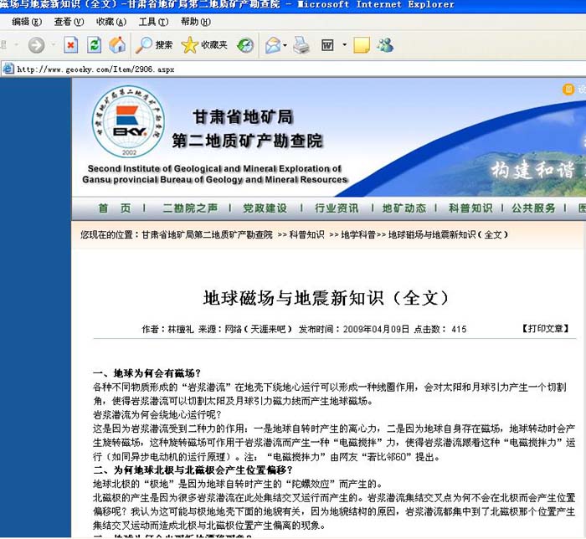The image size is (586, 539).
Task: Print the page using printer icon
Action: click(301, 45)
